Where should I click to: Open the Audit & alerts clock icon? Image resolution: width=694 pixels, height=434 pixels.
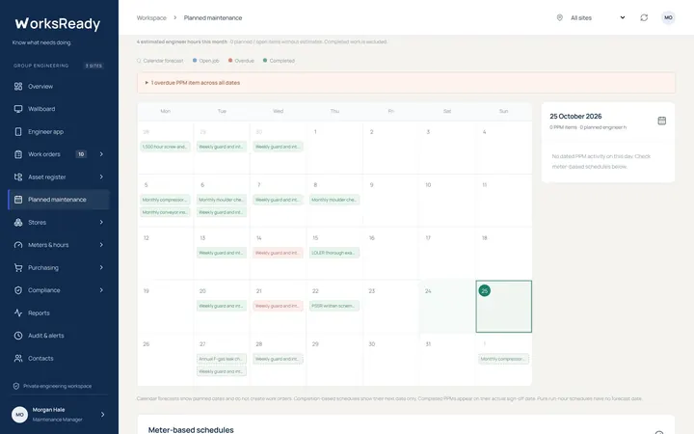tap(18, 336)
